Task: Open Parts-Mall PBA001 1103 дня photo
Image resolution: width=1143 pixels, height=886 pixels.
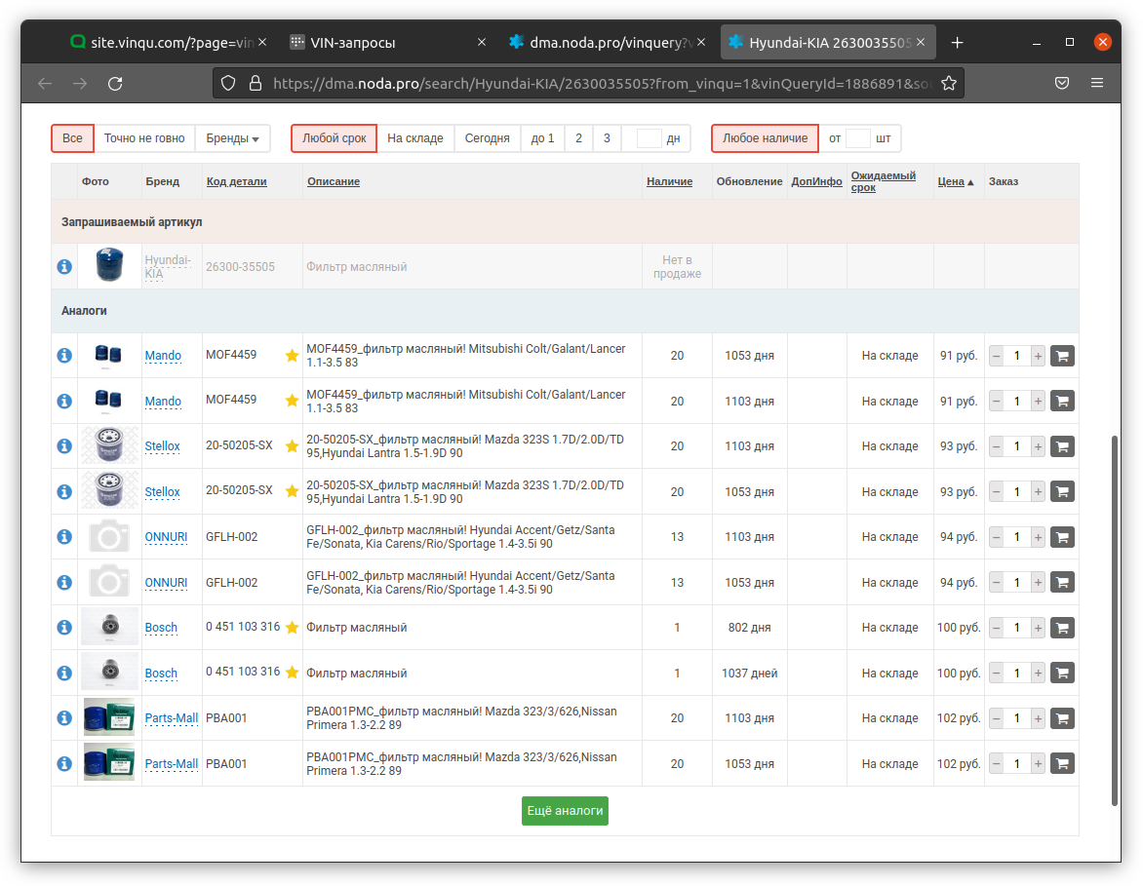Action: coord(109,717)
